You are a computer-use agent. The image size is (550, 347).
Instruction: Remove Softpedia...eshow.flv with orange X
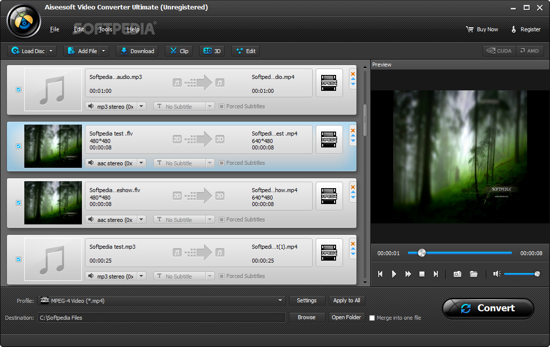pyautogui.click(x=353, y=187)
